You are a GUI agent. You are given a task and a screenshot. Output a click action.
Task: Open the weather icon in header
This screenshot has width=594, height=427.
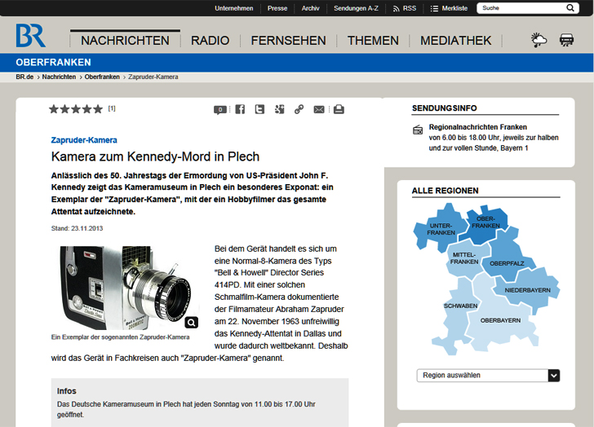pyautogui.click(x=539, y=40)
